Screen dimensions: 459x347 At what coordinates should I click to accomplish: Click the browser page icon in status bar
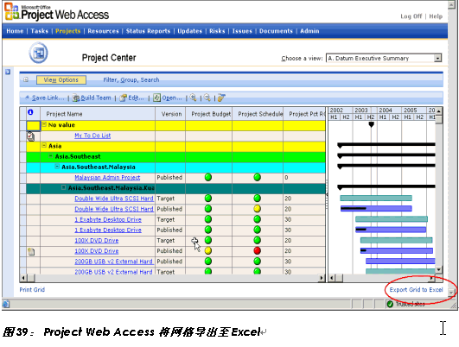[6, 304]
